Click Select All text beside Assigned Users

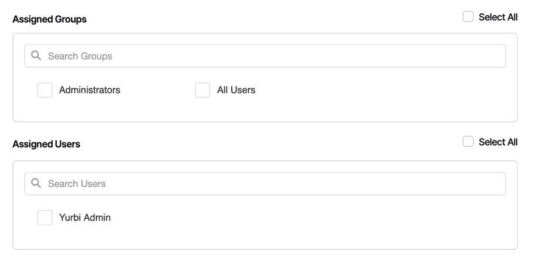pyautogui.click(x=498, y=142)
